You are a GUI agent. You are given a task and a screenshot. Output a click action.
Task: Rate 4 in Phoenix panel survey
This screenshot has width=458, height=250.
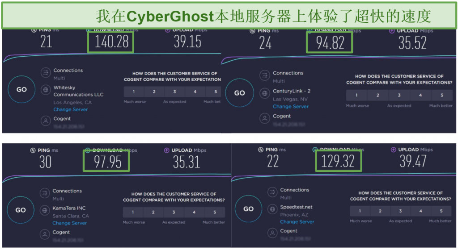(x=421, y=211)
